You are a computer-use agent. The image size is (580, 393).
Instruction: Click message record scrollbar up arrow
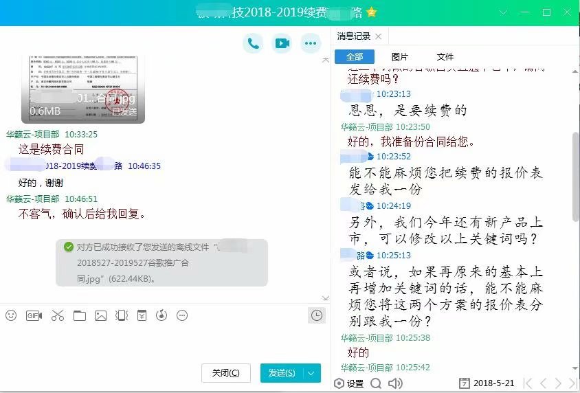click(575, 71)
